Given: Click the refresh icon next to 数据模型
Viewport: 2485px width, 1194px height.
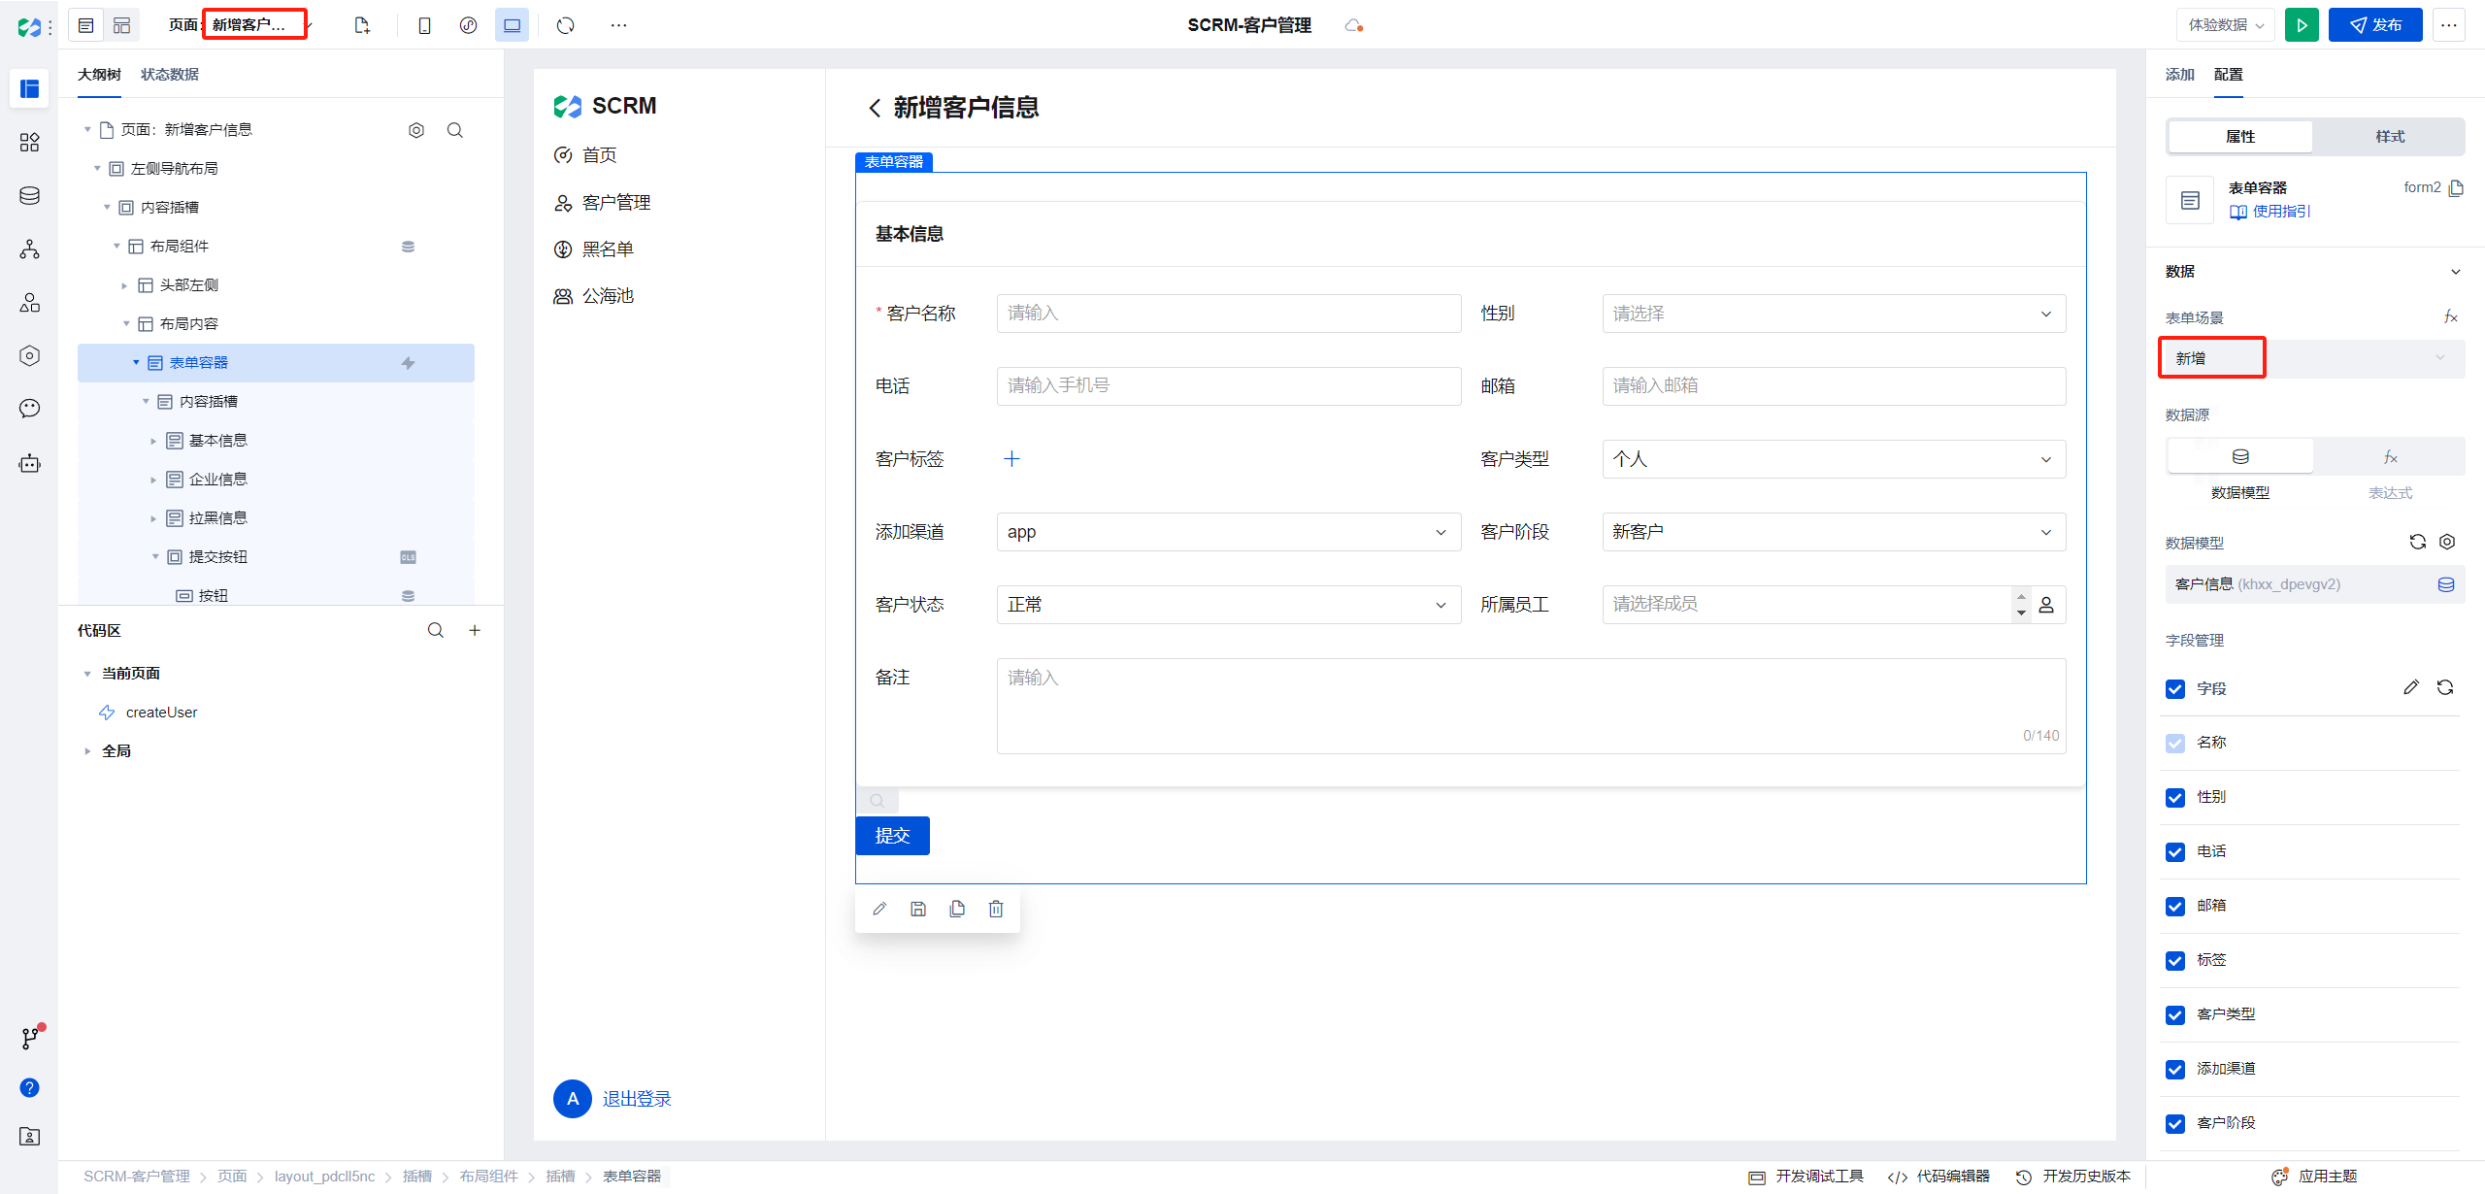Looking at the screenshot, I should pos(2417,542).
